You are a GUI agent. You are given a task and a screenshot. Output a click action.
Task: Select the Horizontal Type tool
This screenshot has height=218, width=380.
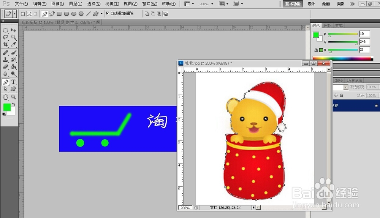pyautogui.click(x=14, y=82)
